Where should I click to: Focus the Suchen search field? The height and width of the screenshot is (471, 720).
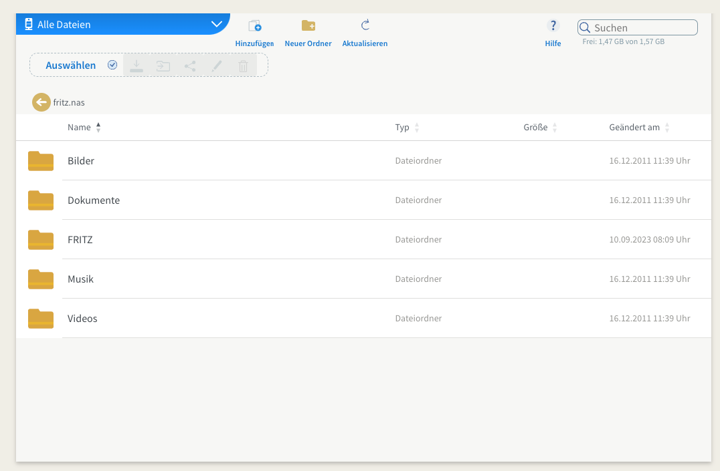point(637,27)
